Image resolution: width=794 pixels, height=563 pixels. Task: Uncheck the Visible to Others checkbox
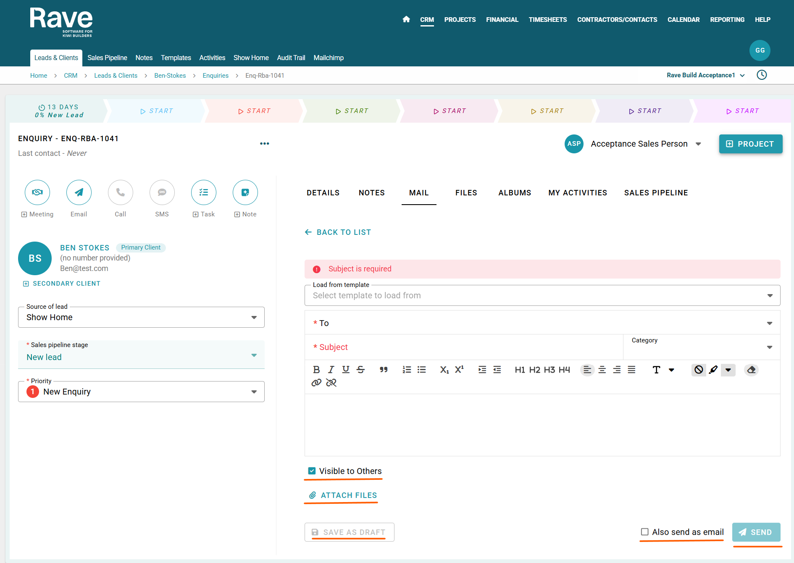(x=312, y=471)
